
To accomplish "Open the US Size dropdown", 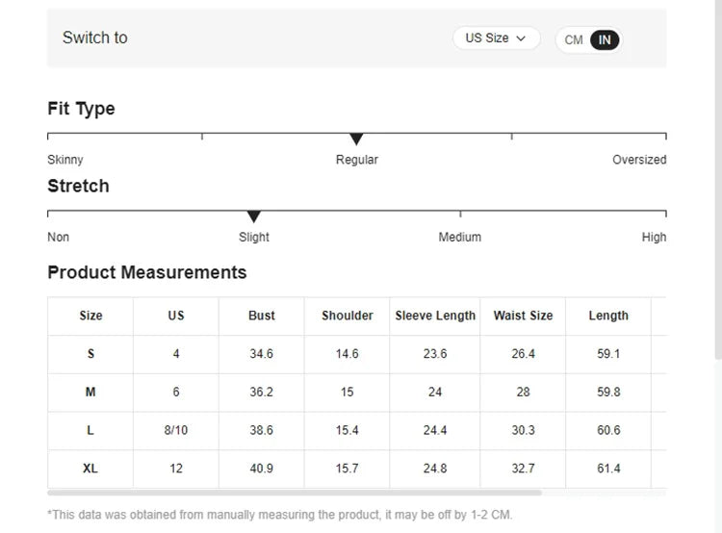I will coord(495,38).
